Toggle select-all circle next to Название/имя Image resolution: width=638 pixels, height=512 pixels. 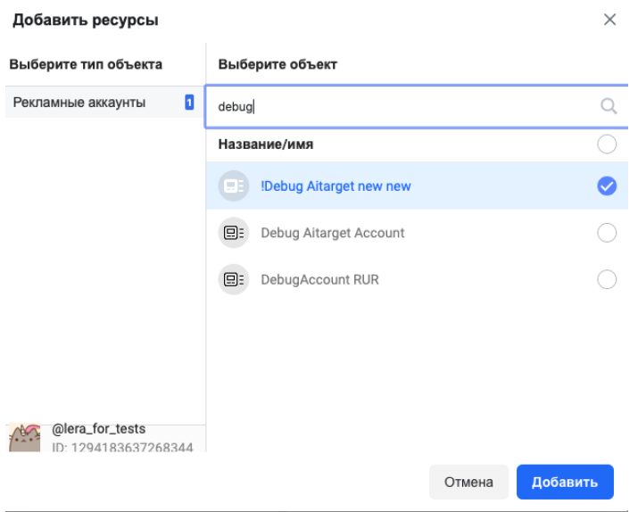(607, 145)
